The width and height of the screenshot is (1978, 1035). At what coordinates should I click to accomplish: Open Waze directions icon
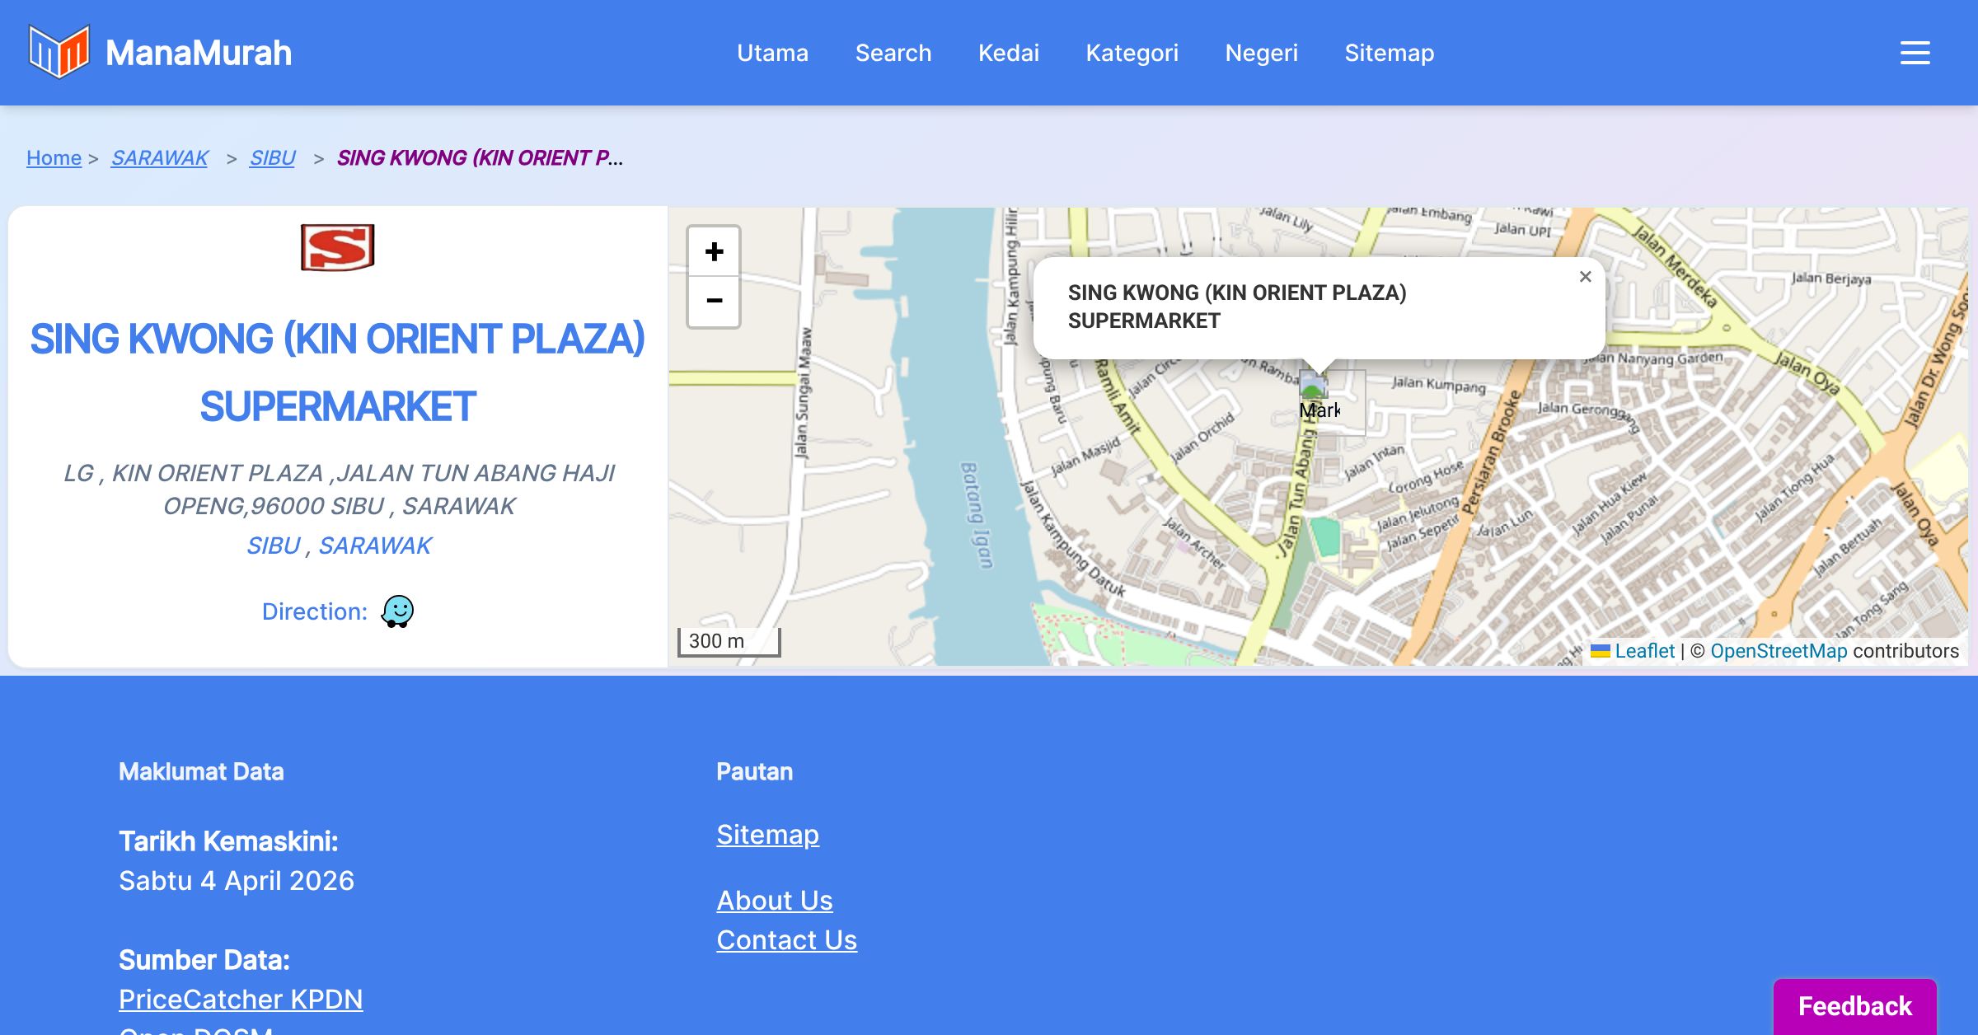click(x=397, y=611)
